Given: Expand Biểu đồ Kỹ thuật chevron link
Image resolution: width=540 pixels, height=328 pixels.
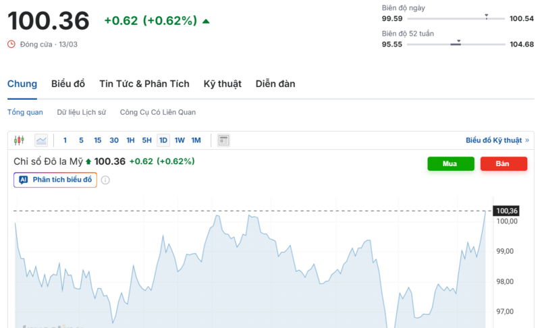Looking at the screenshot, I should (526, 140).
